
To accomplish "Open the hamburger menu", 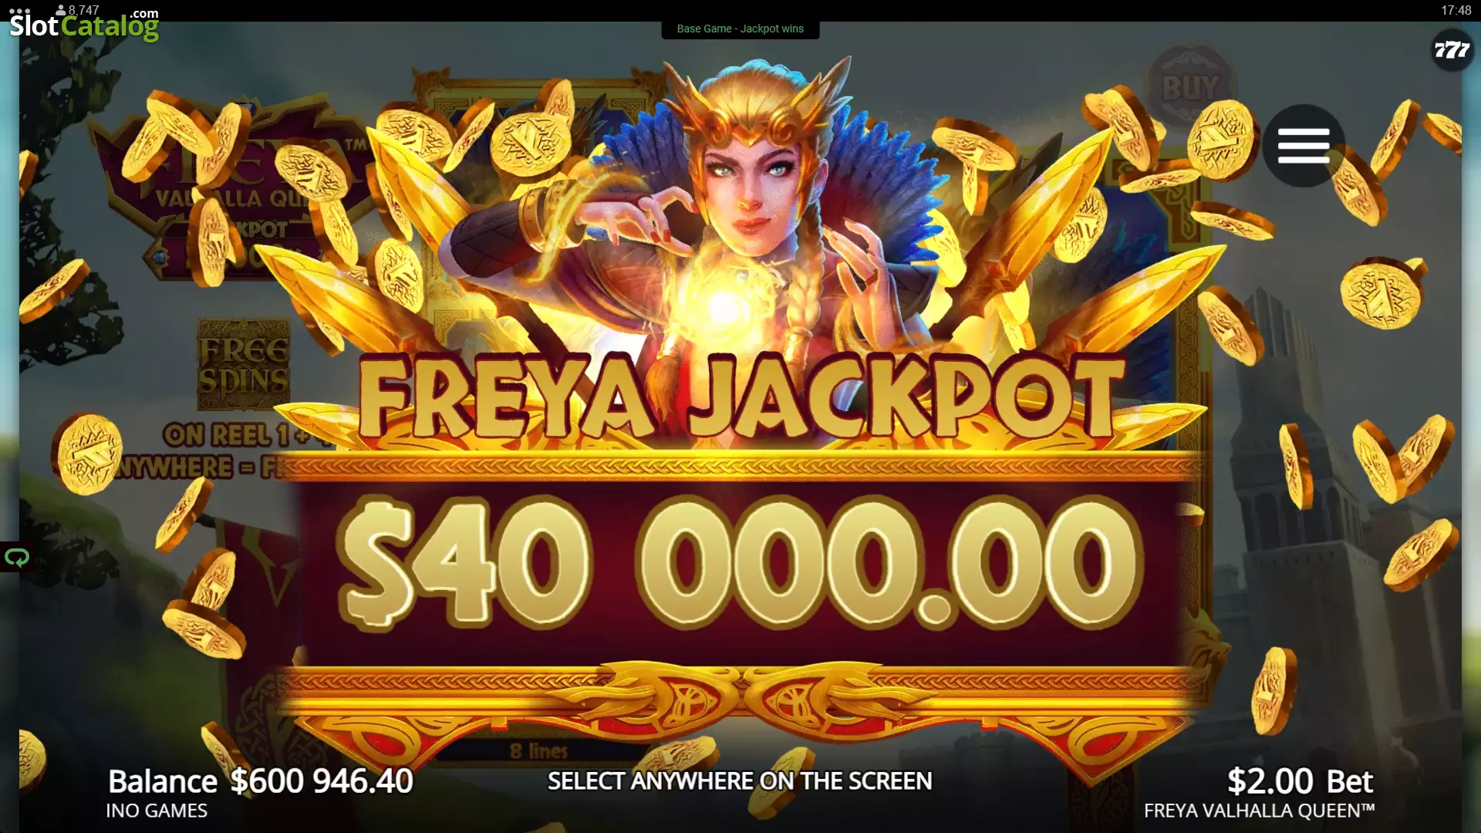I will [x=1303, y=146].
